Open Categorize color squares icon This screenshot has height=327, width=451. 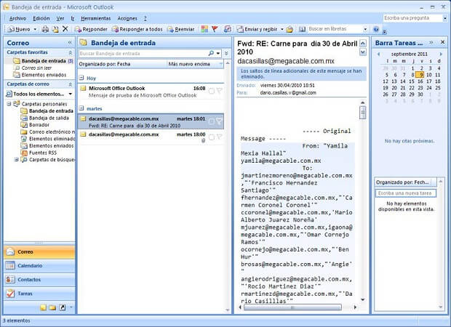pos(204,29)
